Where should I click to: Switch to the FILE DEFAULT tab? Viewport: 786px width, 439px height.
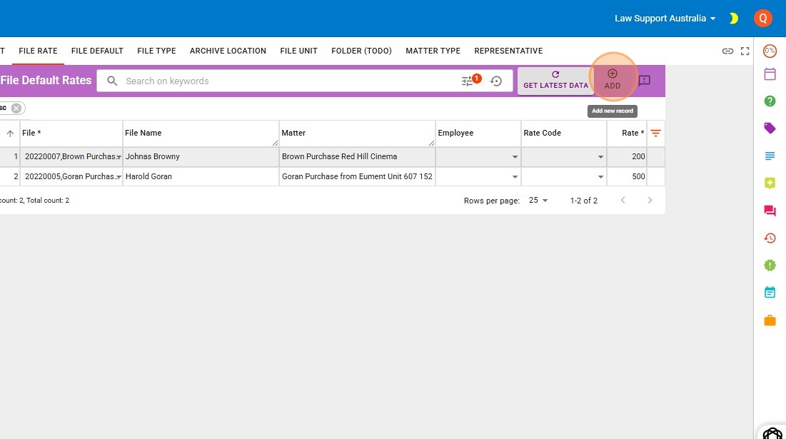(97, 51)
